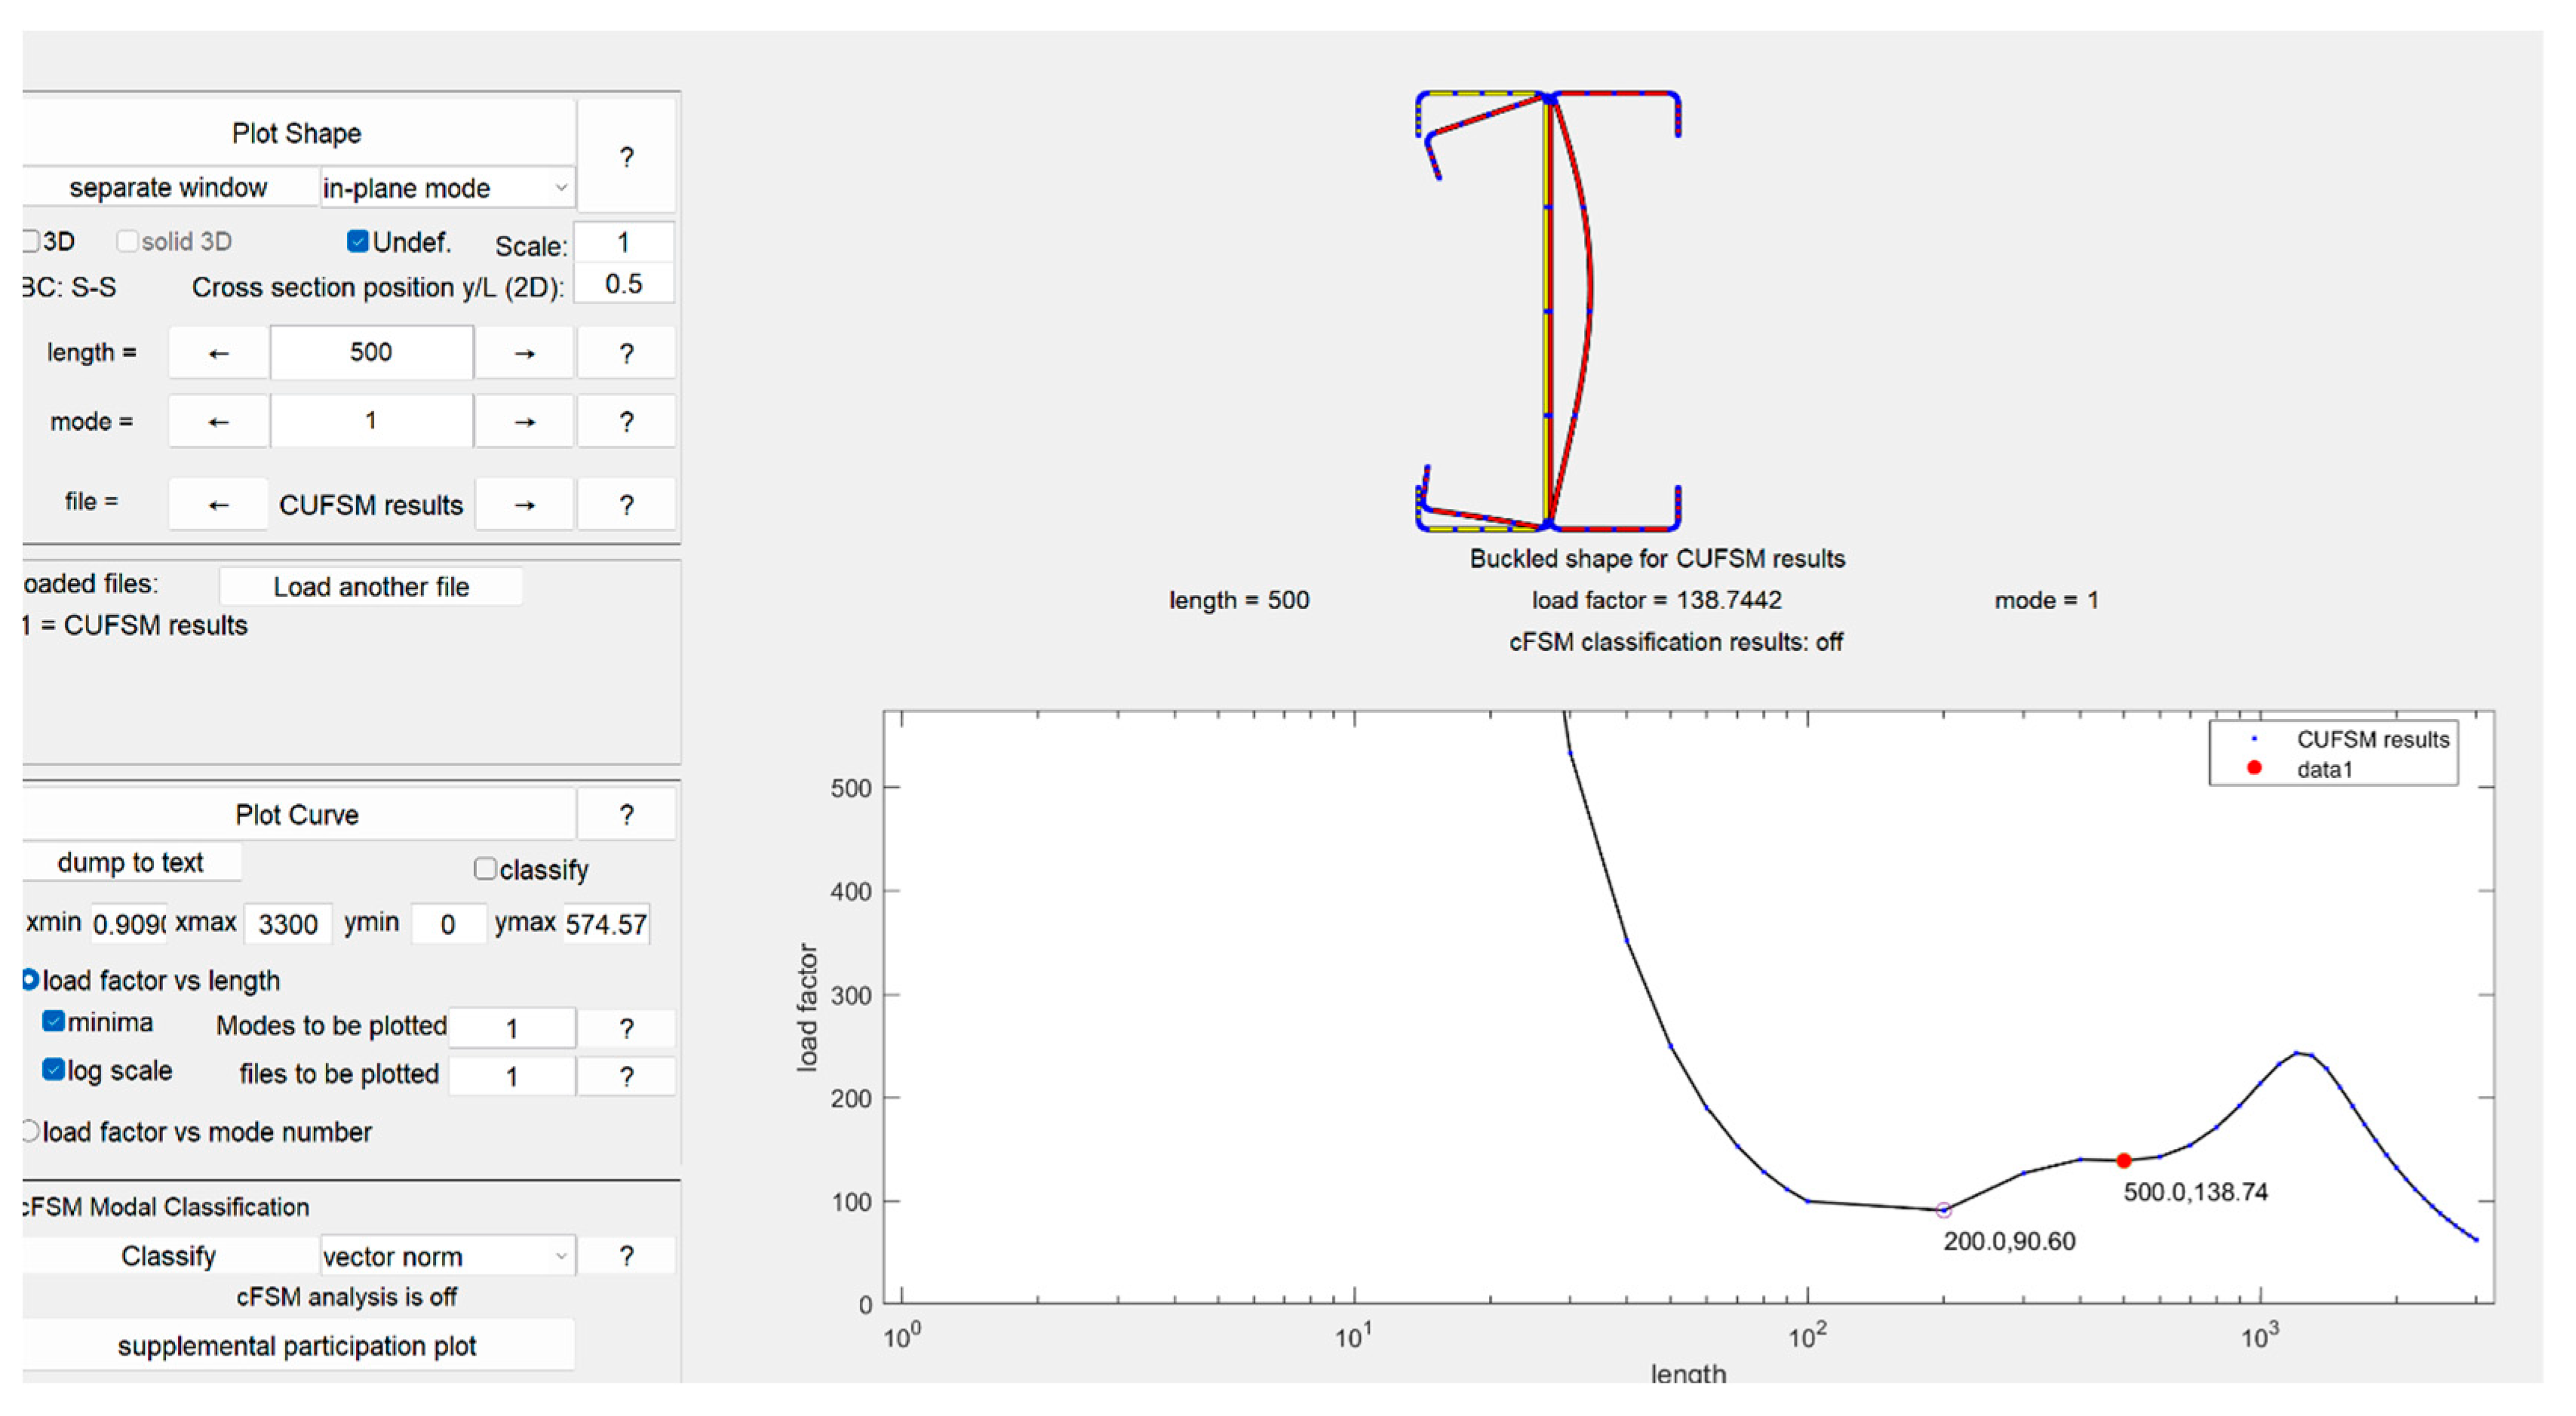Click the ymax input field

click(x=606, y=923)
